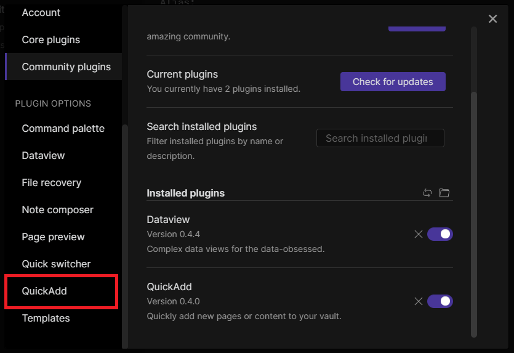Open Note composer plugin options
Image resolution: width=514 pixels, height=353 pixels.
click(x=63, y=209)
